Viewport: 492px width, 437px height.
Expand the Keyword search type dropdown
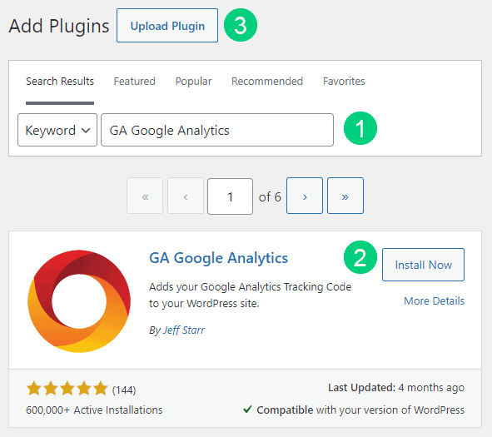tap(57, 130)
